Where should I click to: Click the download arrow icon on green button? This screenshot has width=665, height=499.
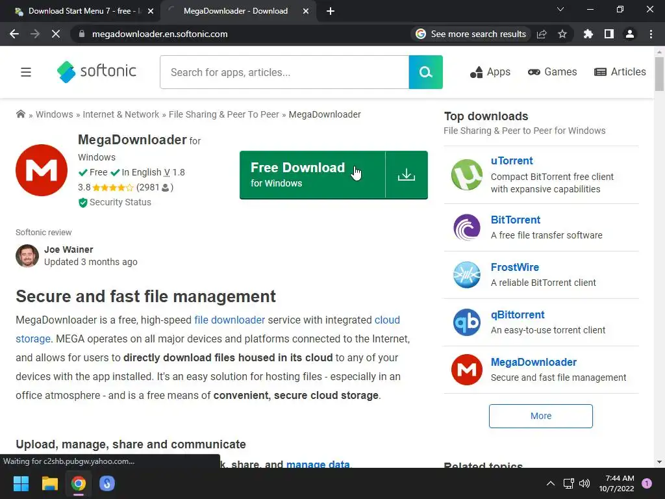pos(407,175)
